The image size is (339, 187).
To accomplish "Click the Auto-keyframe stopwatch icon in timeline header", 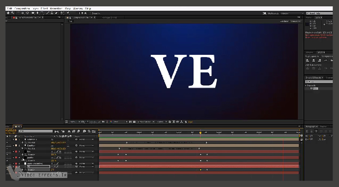I will click(89, 131).
